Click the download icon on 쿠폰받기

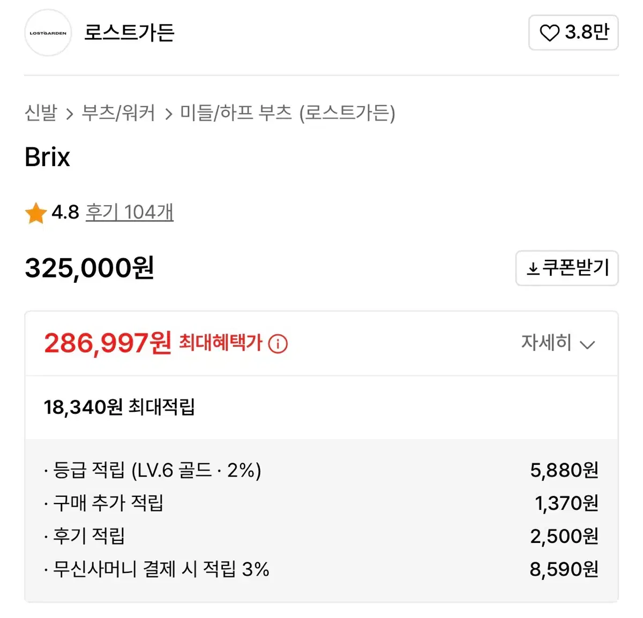point(533,268)
